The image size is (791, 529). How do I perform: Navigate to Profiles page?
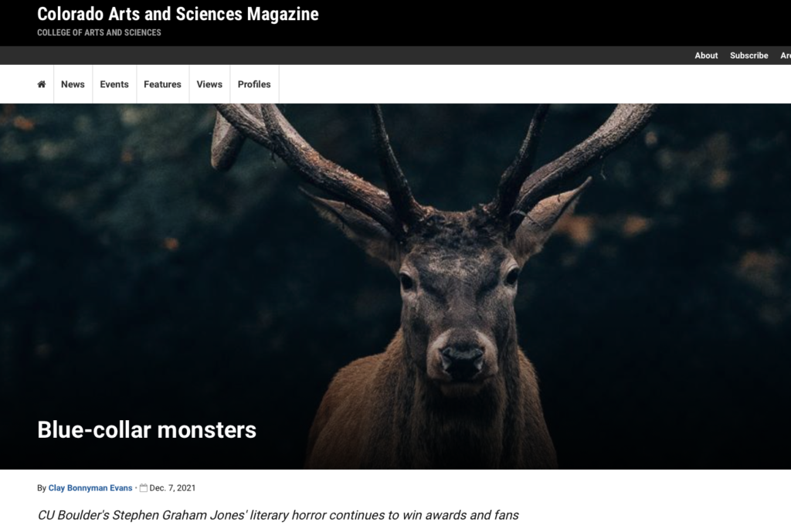pos(254,84)
